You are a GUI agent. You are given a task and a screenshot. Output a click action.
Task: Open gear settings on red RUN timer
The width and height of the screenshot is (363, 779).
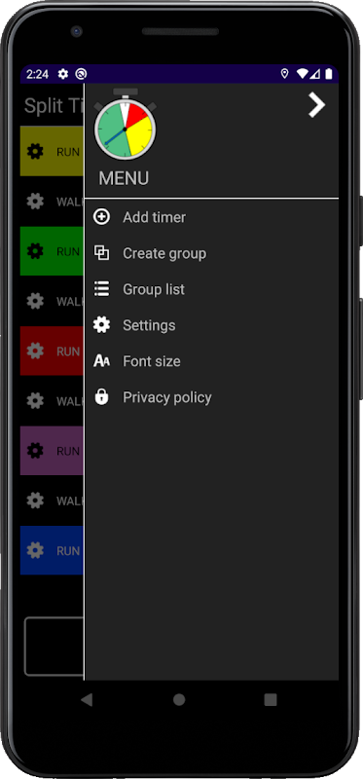35,351
